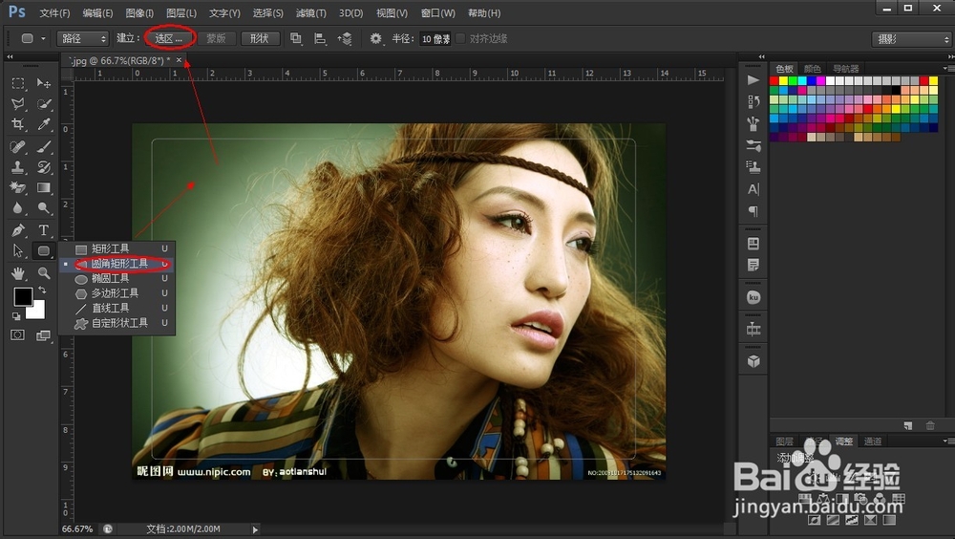The image size is (955, 539).
Task: Open the 路径 mode dropdown
Action: pos(83,38)
